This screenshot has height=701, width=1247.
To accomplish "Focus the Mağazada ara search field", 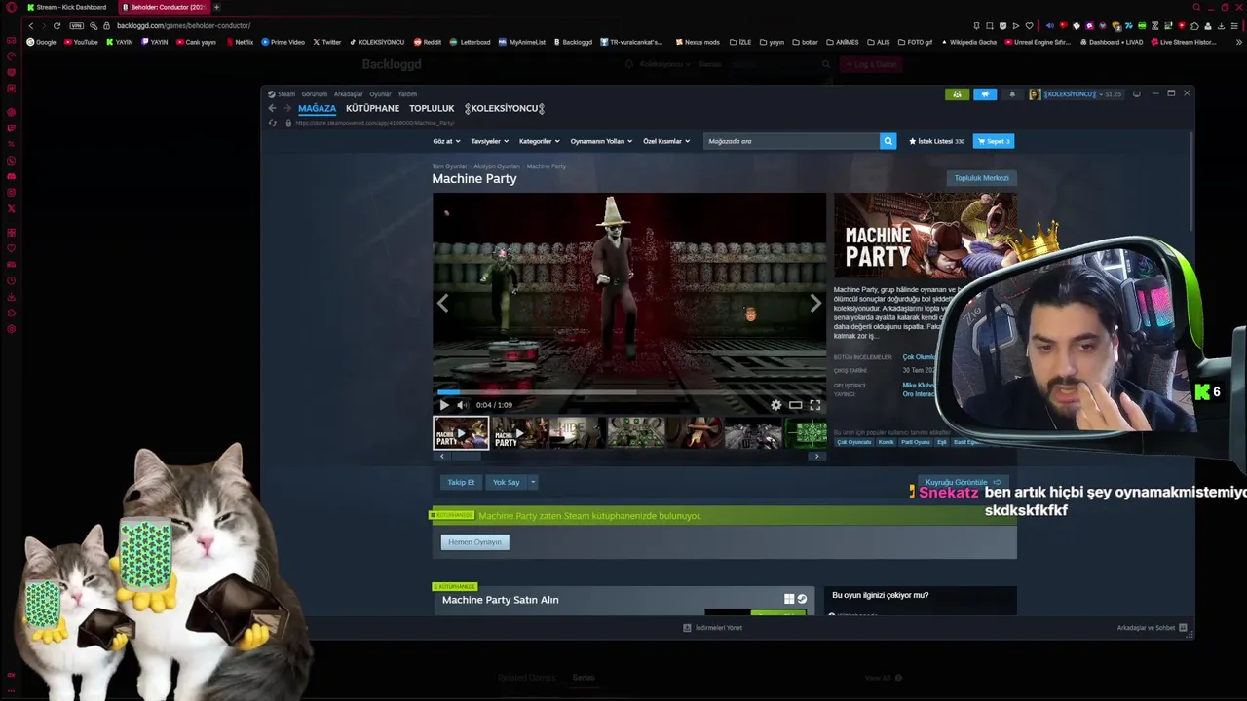I will [790, 141].
